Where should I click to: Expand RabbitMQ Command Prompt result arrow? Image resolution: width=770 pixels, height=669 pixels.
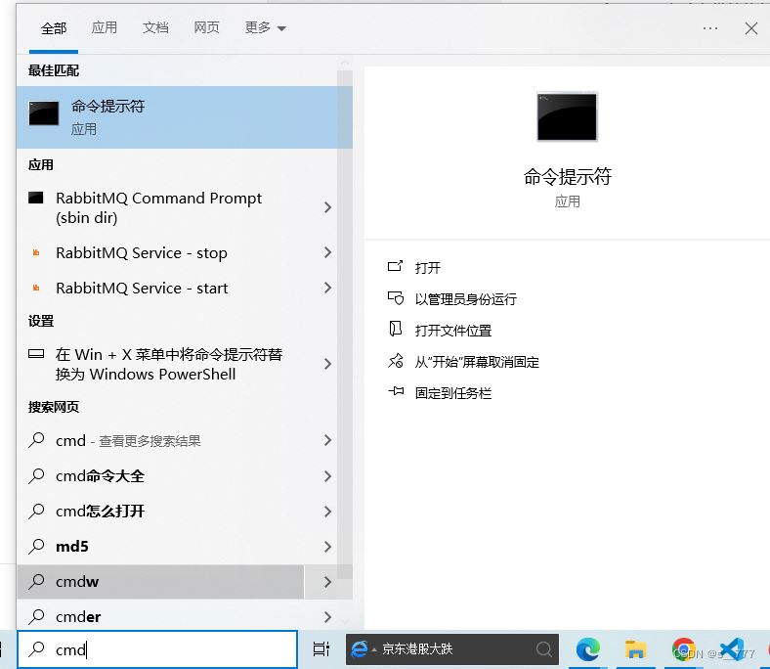click(327, 207)
